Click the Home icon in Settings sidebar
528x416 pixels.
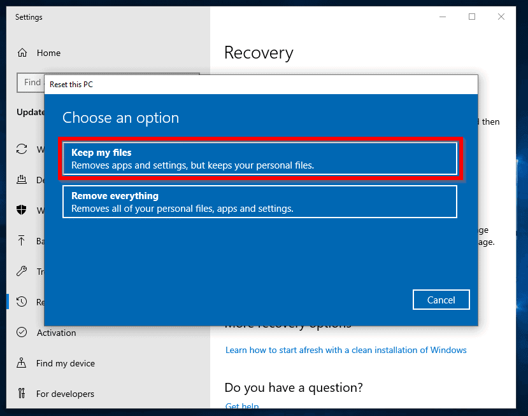click(x=22, y=53)
